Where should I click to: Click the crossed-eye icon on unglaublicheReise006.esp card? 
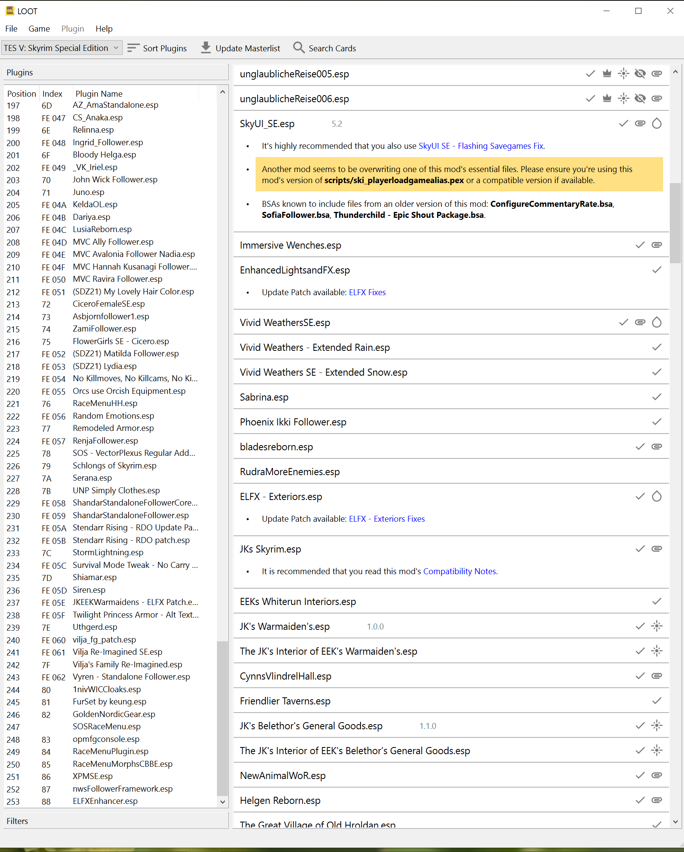pyautogui.click(x=640, y=98)
